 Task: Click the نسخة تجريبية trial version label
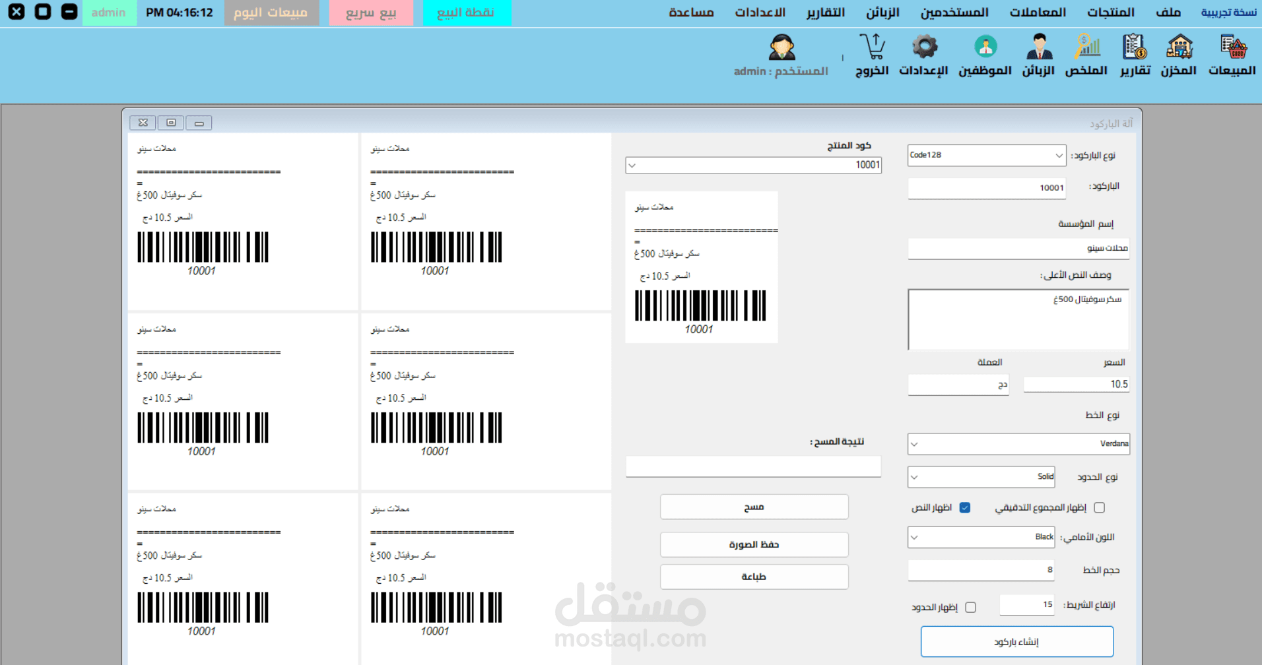[1228, 13]
